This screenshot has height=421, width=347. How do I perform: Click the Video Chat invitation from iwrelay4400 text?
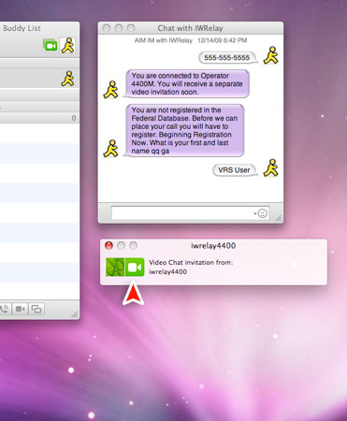[x=191, y=267]
